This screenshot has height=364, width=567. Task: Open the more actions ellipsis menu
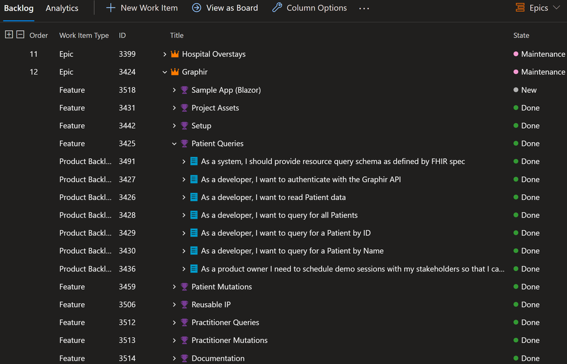[x=364, y=8]
